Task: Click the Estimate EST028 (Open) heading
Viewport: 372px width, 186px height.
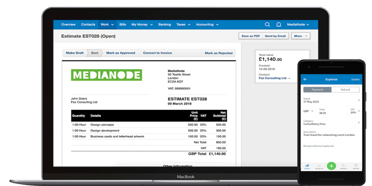Action: click(88, 36)
